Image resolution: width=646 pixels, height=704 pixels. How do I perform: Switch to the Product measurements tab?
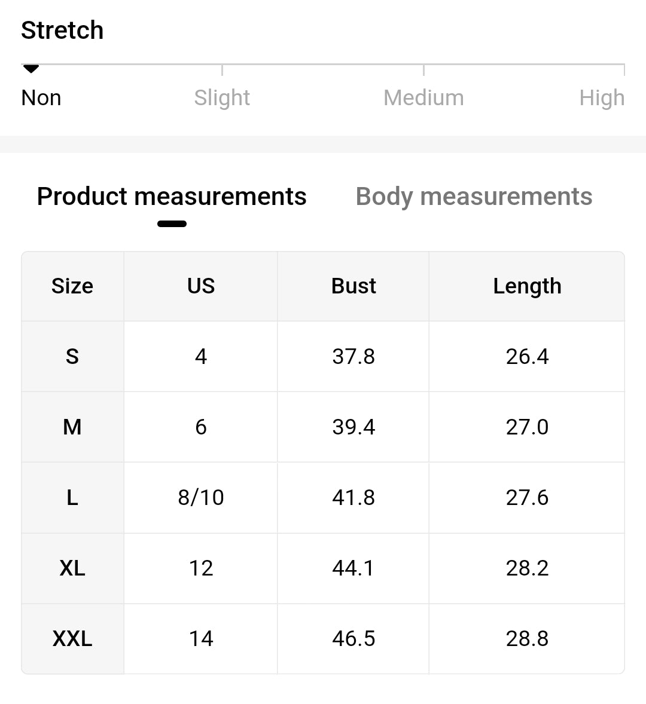(172, 197)
